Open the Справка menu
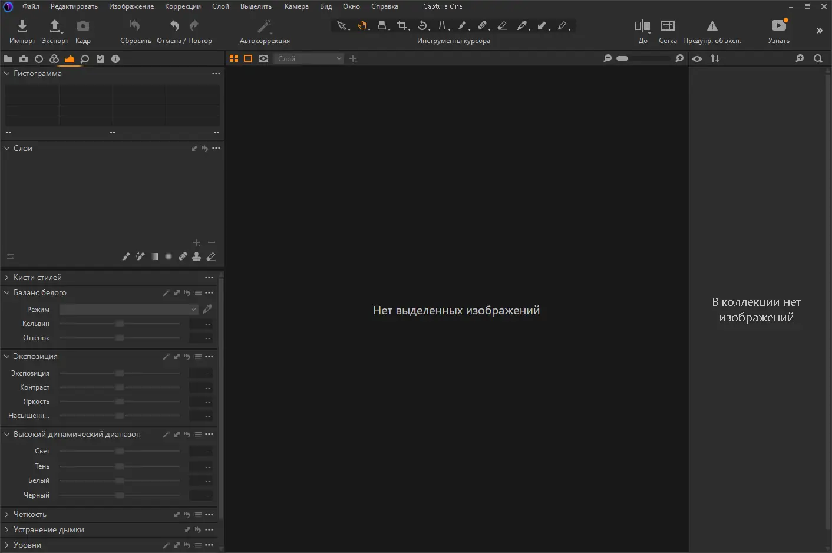This screenshot has height=553, width=832. 385,6
